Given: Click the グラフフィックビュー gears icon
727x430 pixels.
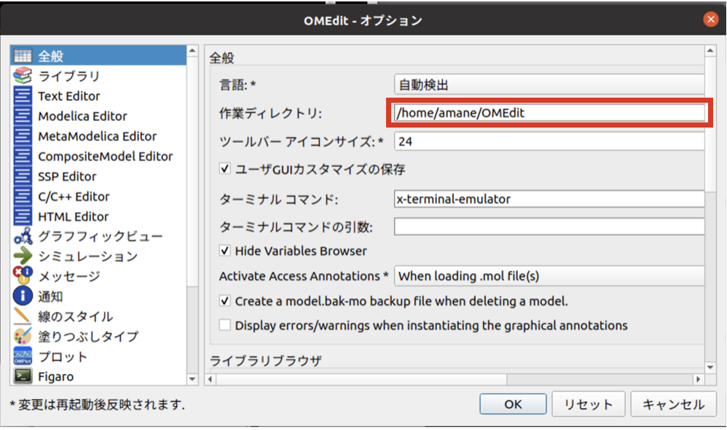Looking at the screenshot, I should point(23,237).
